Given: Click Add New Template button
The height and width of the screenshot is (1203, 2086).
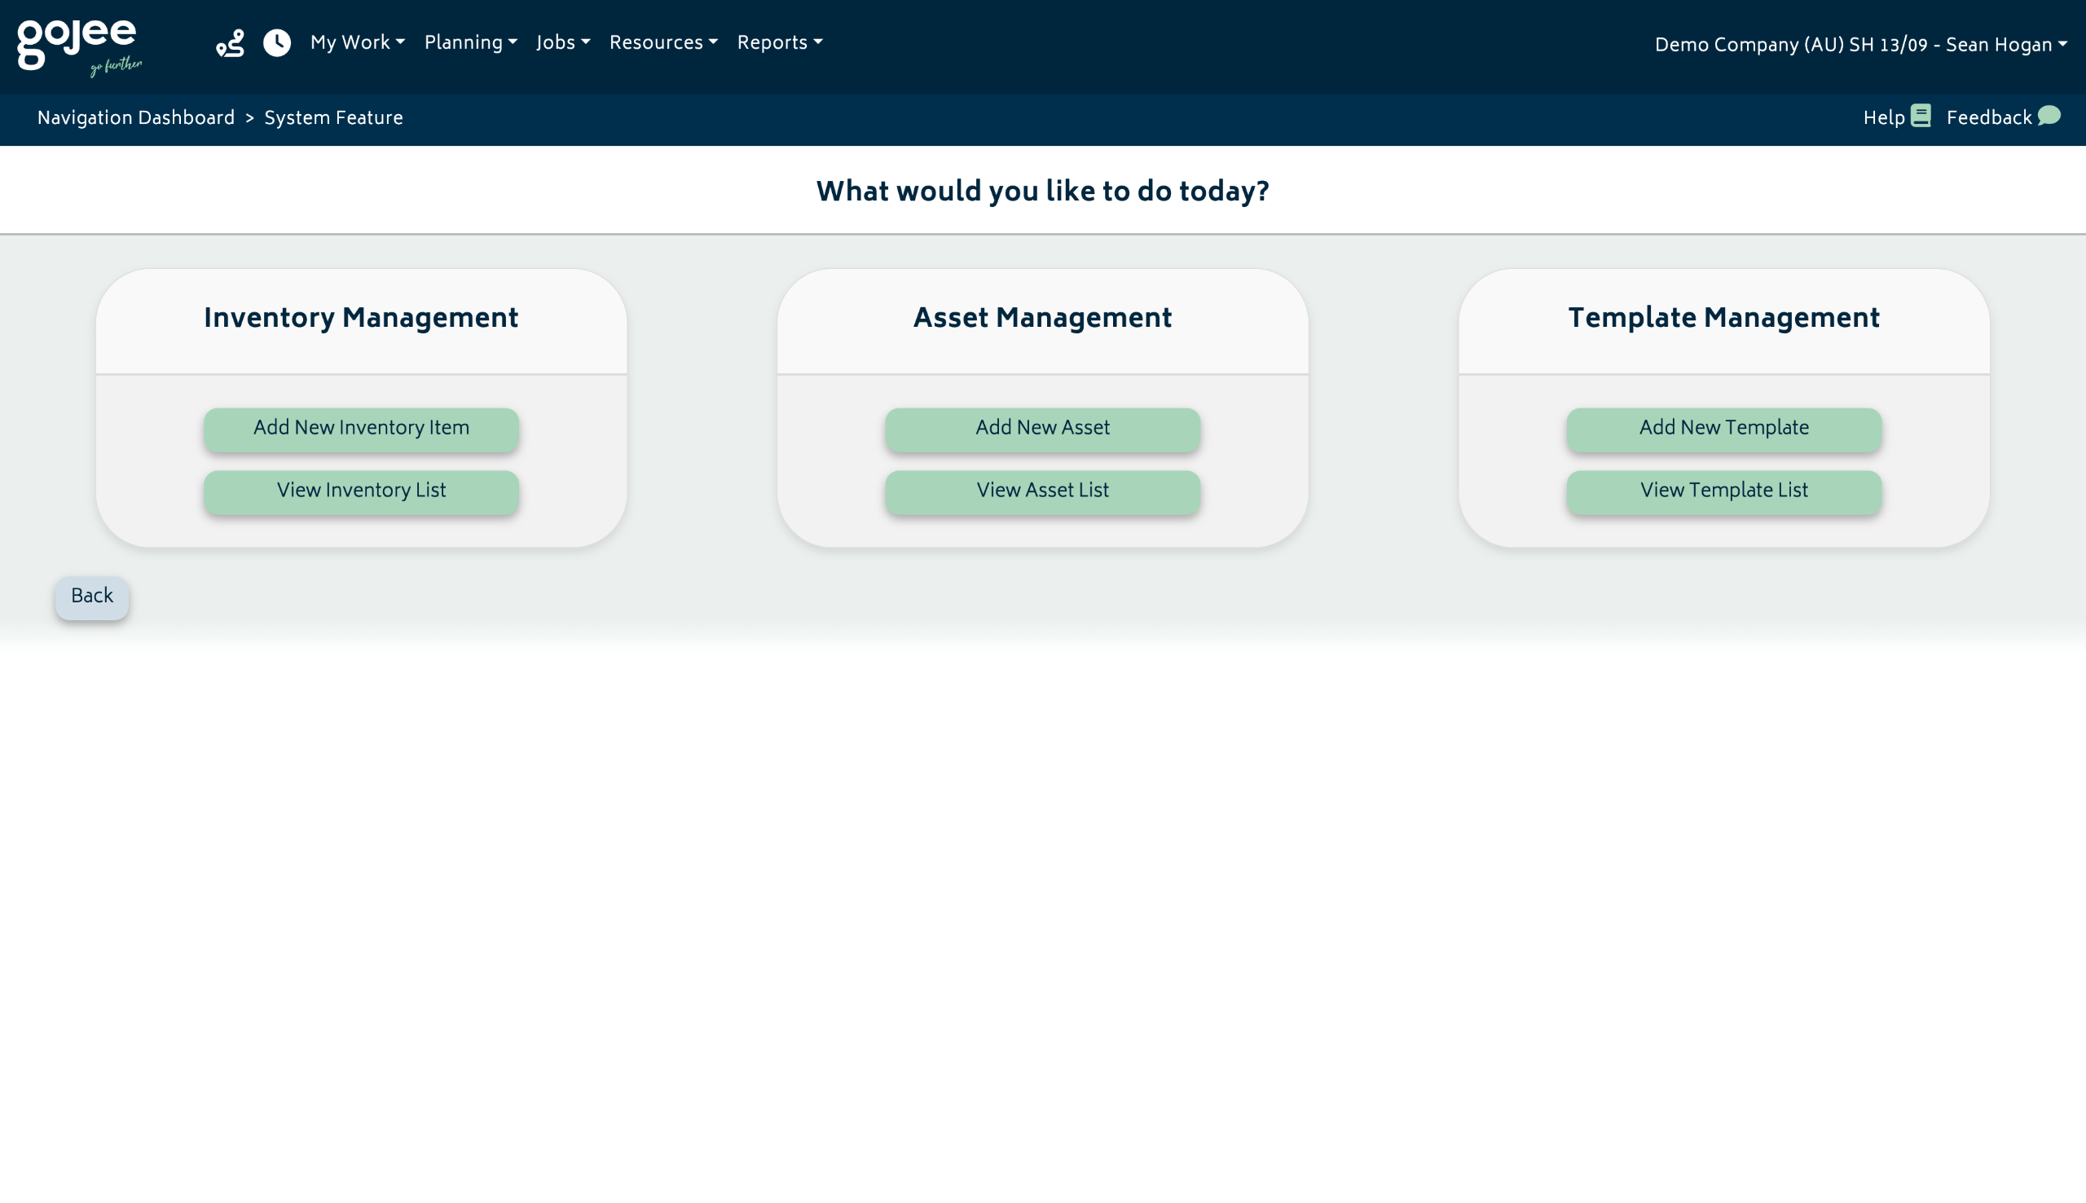Looking at the screenshot, I should (x=1723, y=428).
